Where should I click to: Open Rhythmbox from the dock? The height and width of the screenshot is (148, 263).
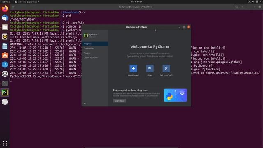5,37
